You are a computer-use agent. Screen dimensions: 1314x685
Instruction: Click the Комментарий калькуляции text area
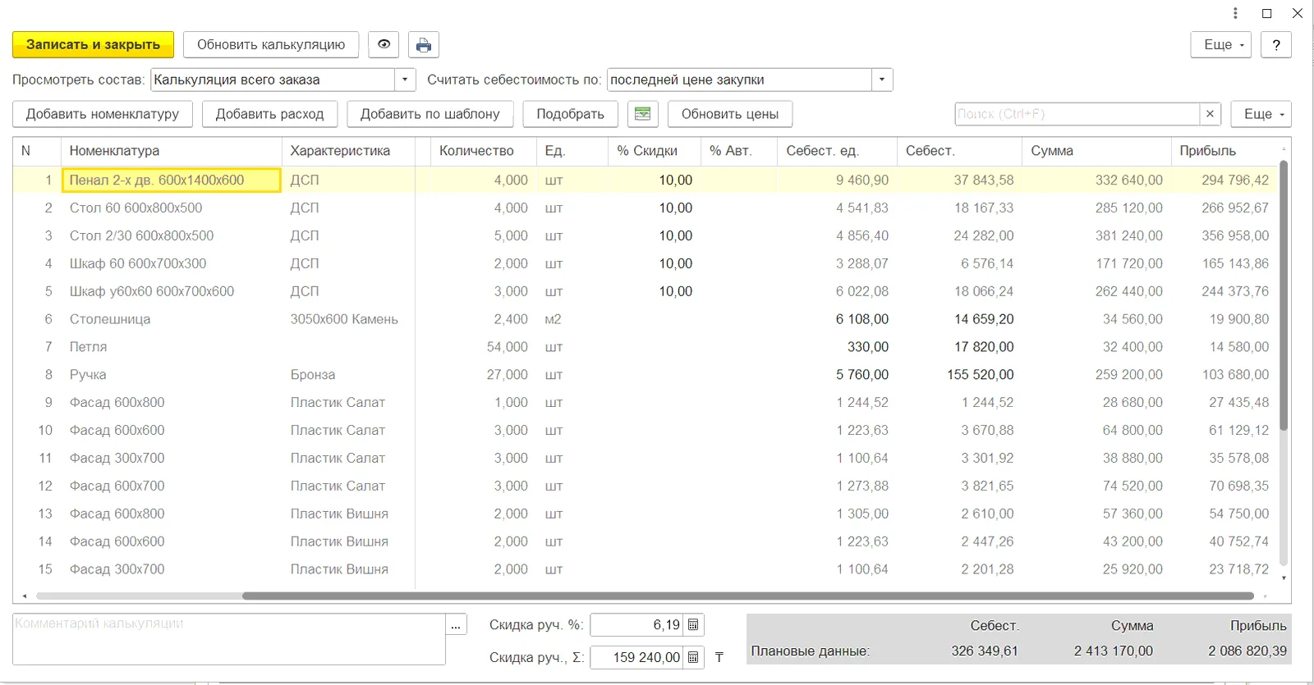[x=229, y=639]
